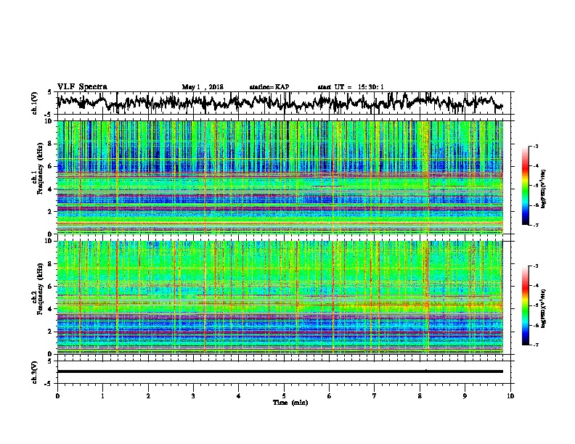Click time axis tick label "9"
The width and height of the screenshot is (575, 444).
pyautogui.click(x=465, y=396)
